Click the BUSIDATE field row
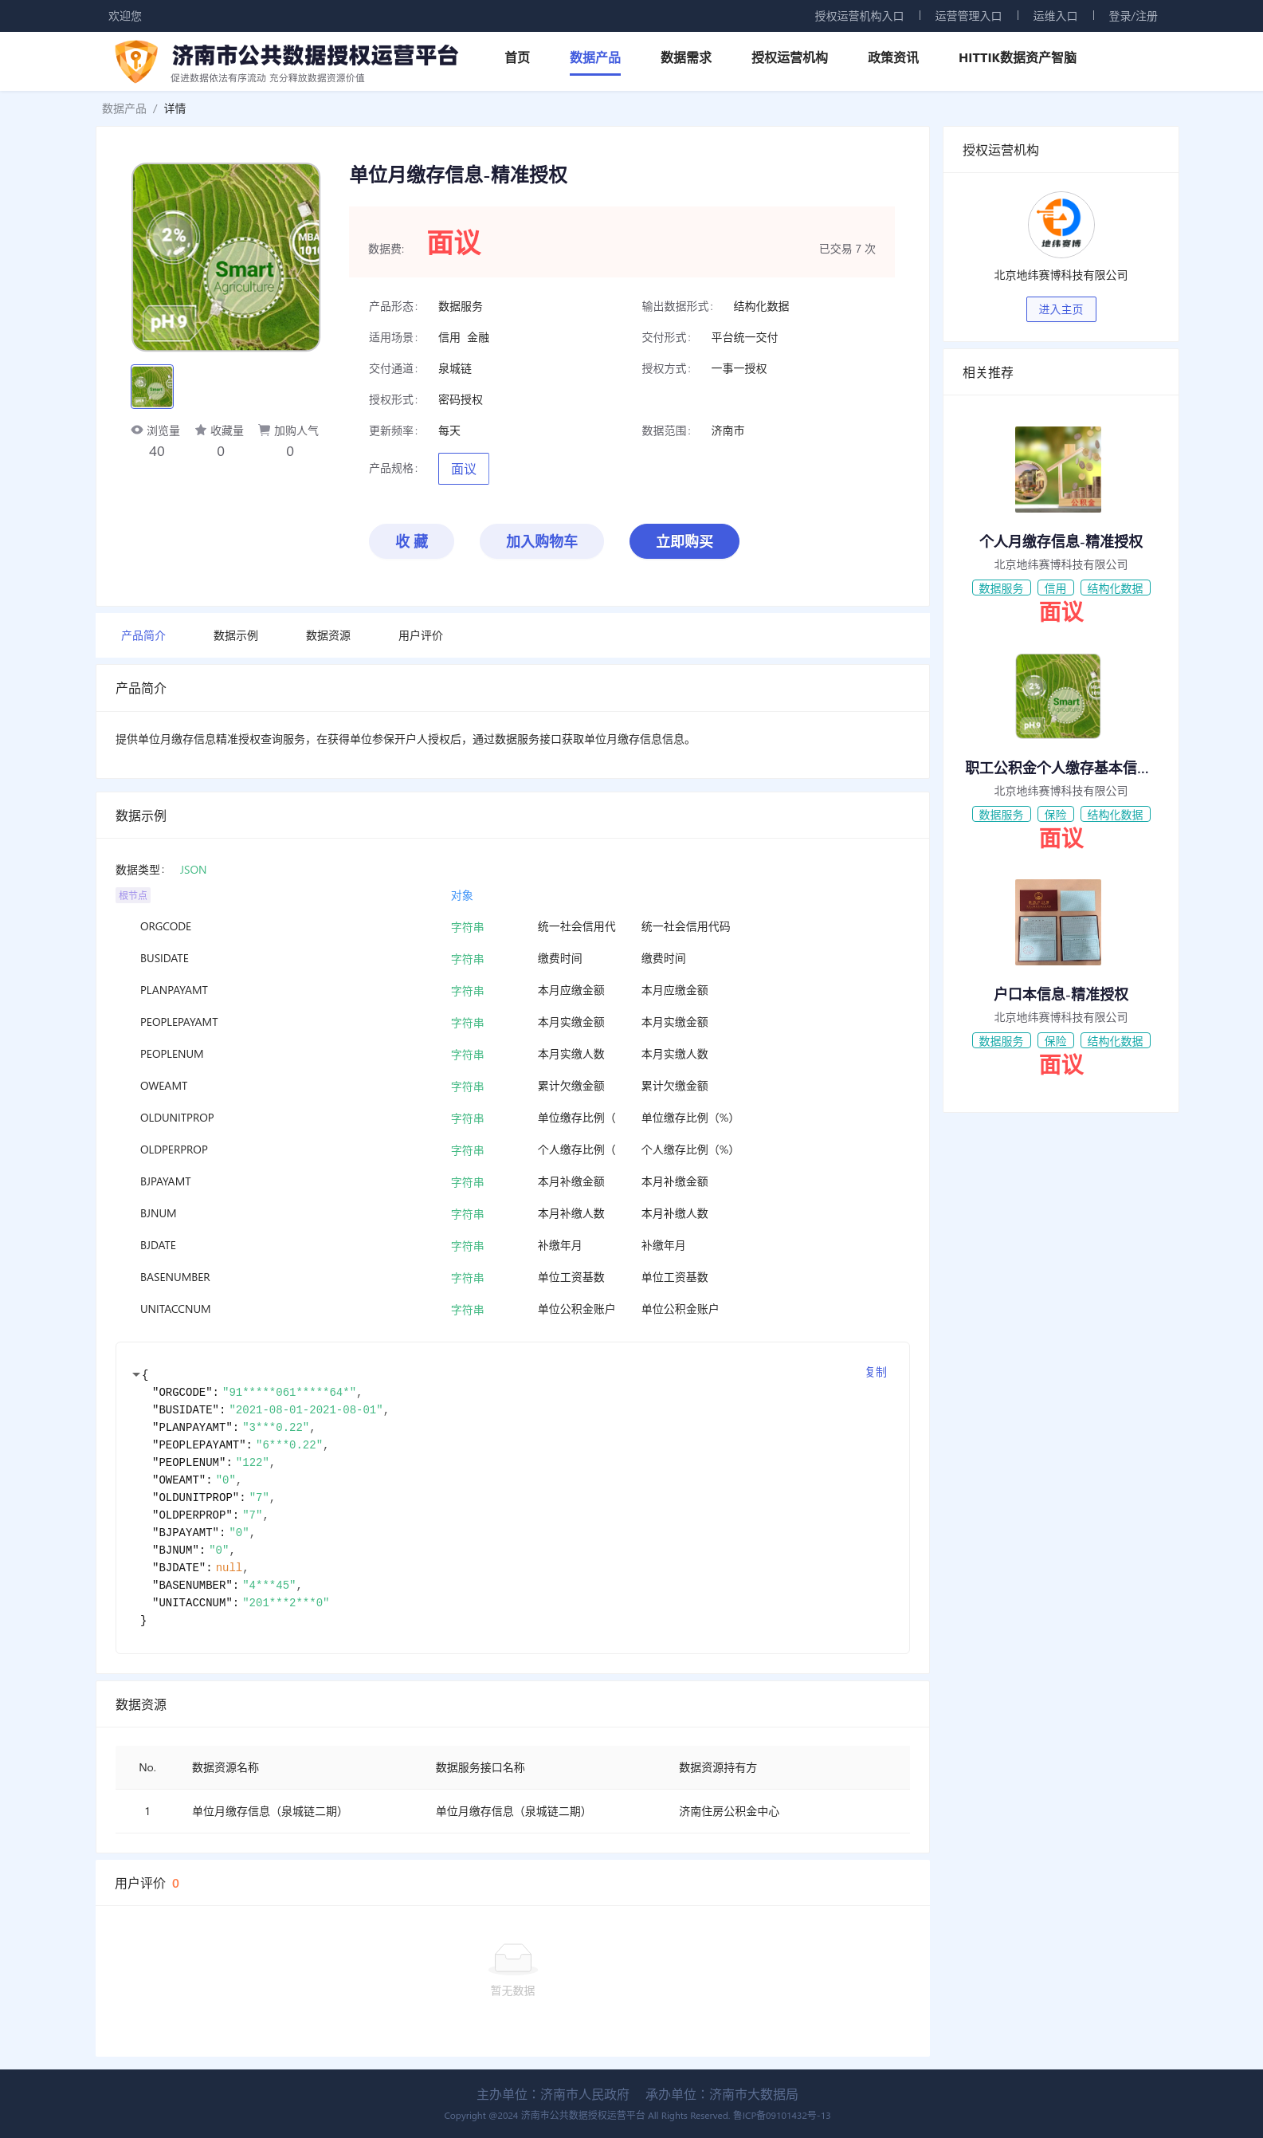1263x2138 pixels. (512, 958)
